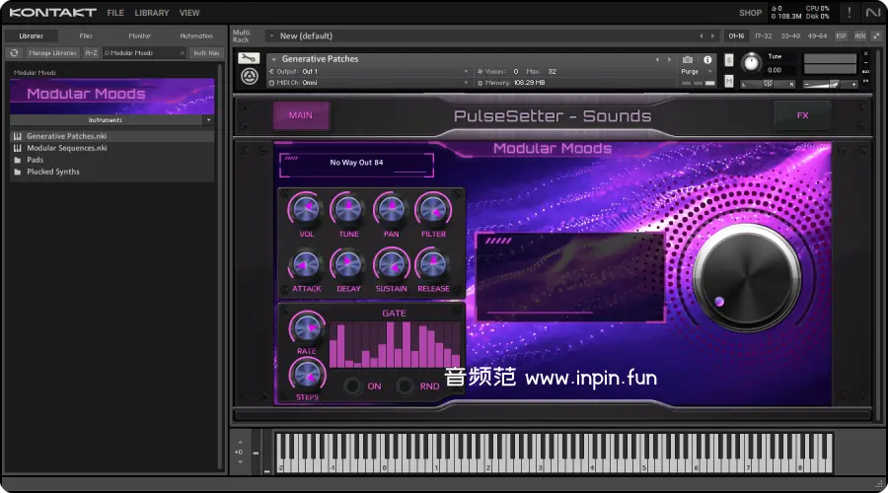Switch to the Automation tab
888x493 pixels.
point(195,35)
